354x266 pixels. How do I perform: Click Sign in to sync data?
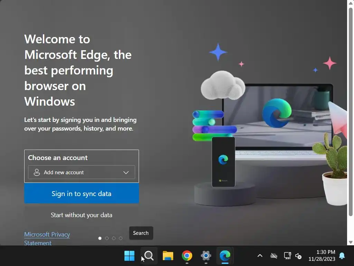click(x=82, y=193)
